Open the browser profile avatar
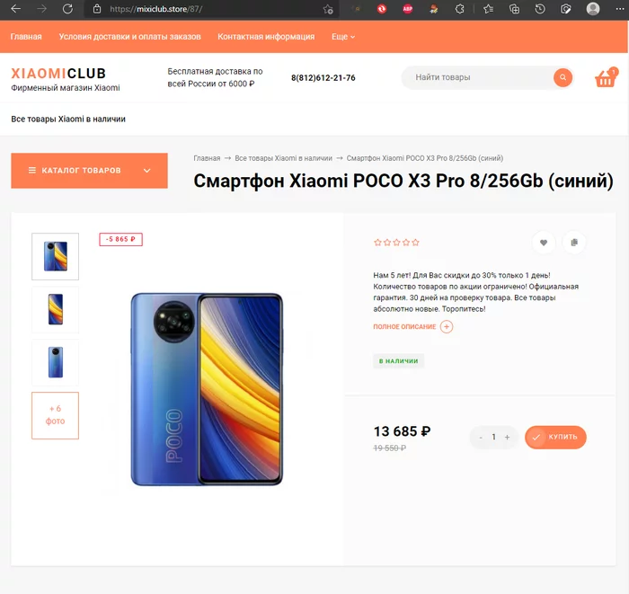 592,9
